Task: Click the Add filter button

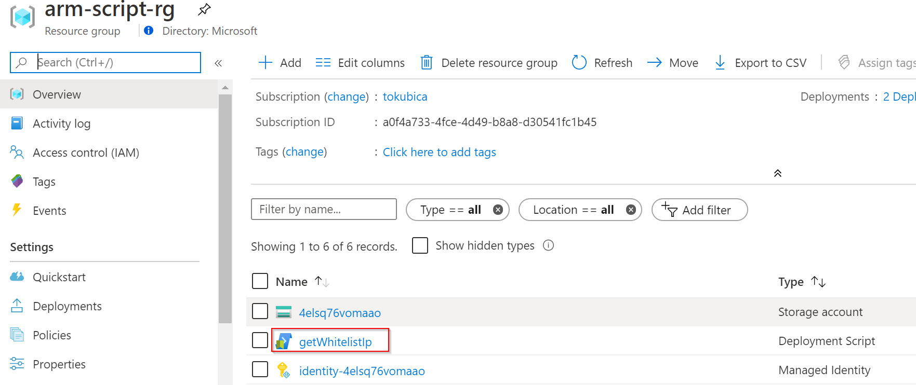Action: (699, 210)
